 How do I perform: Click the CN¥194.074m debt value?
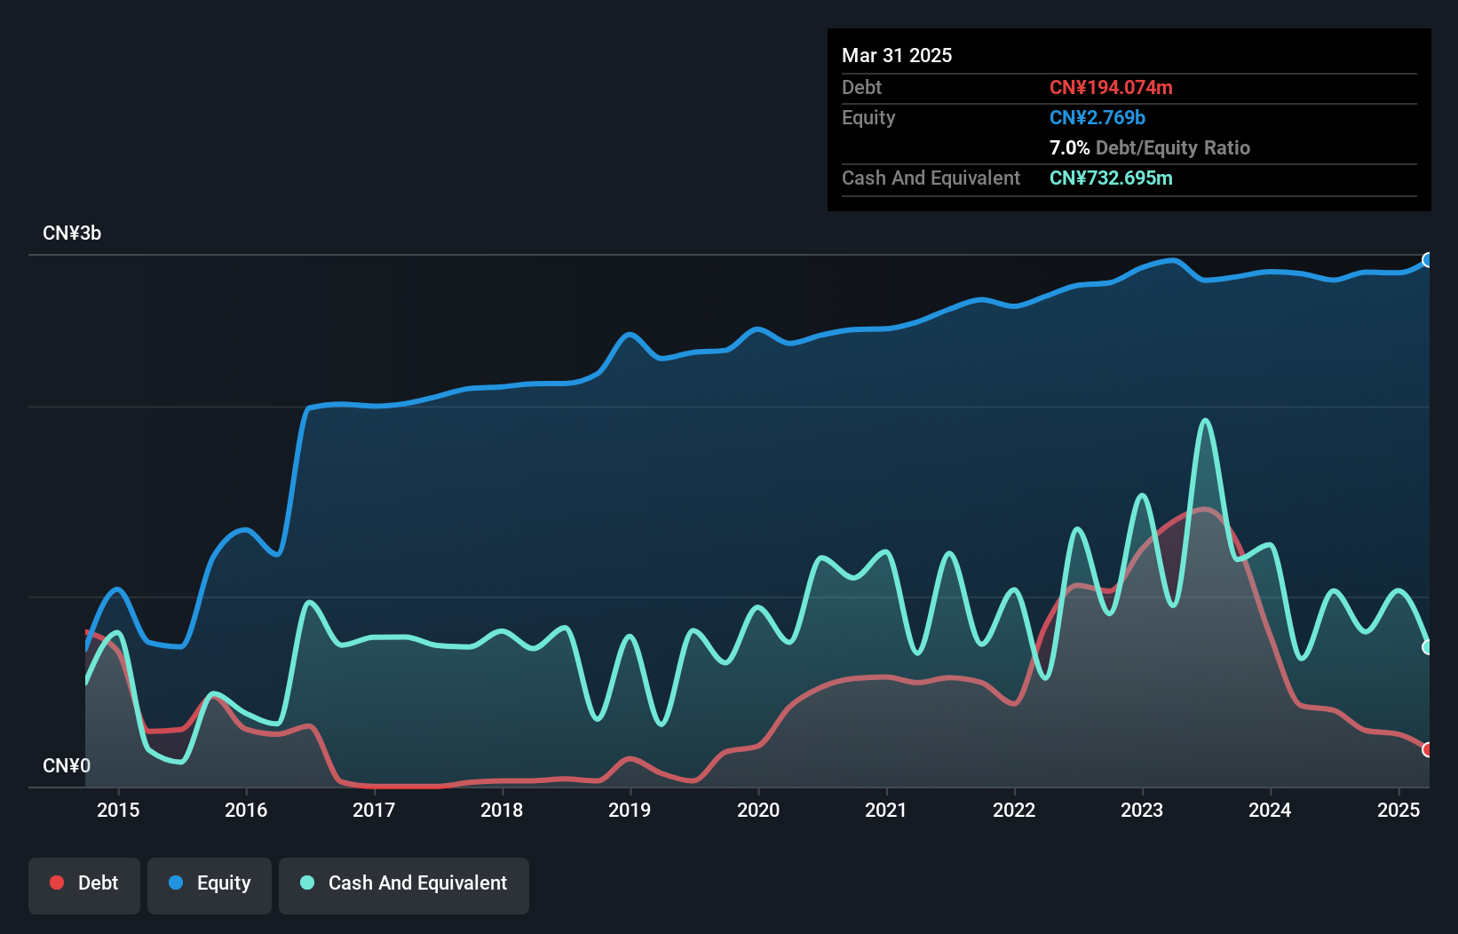pyautogui.click(x=1111, y=87)
